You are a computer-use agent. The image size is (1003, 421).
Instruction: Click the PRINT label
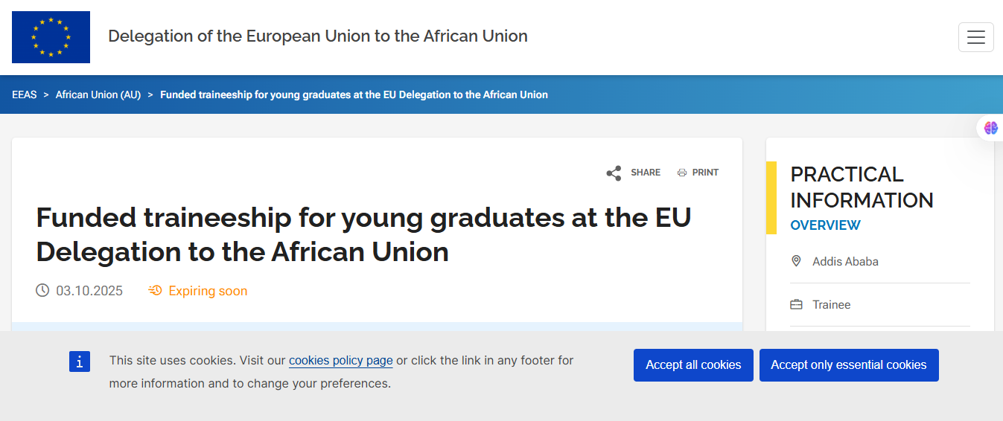pos(705,173)
